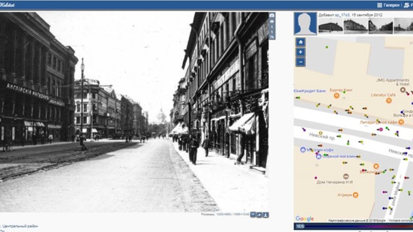413x232 pixels.
Task: Zoom out the map with minus button
Action: tap(301, 62)
